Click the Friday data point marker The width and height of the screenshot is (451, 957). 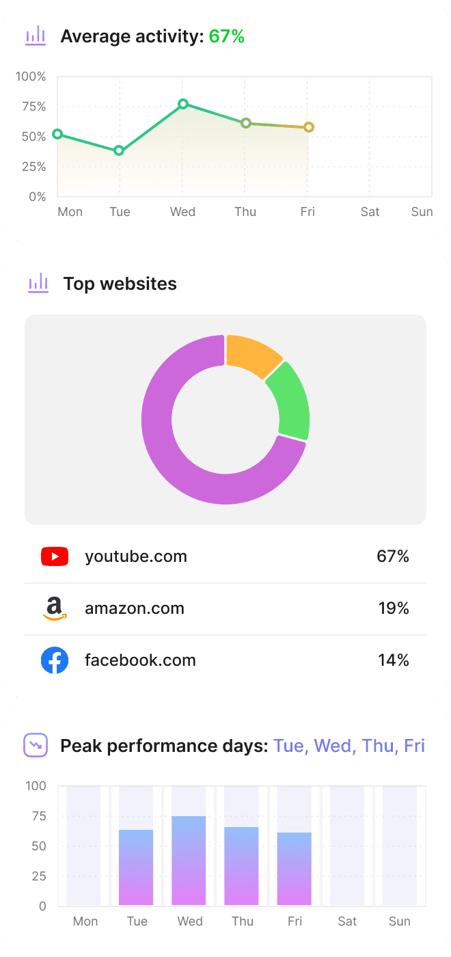[309, 127]
